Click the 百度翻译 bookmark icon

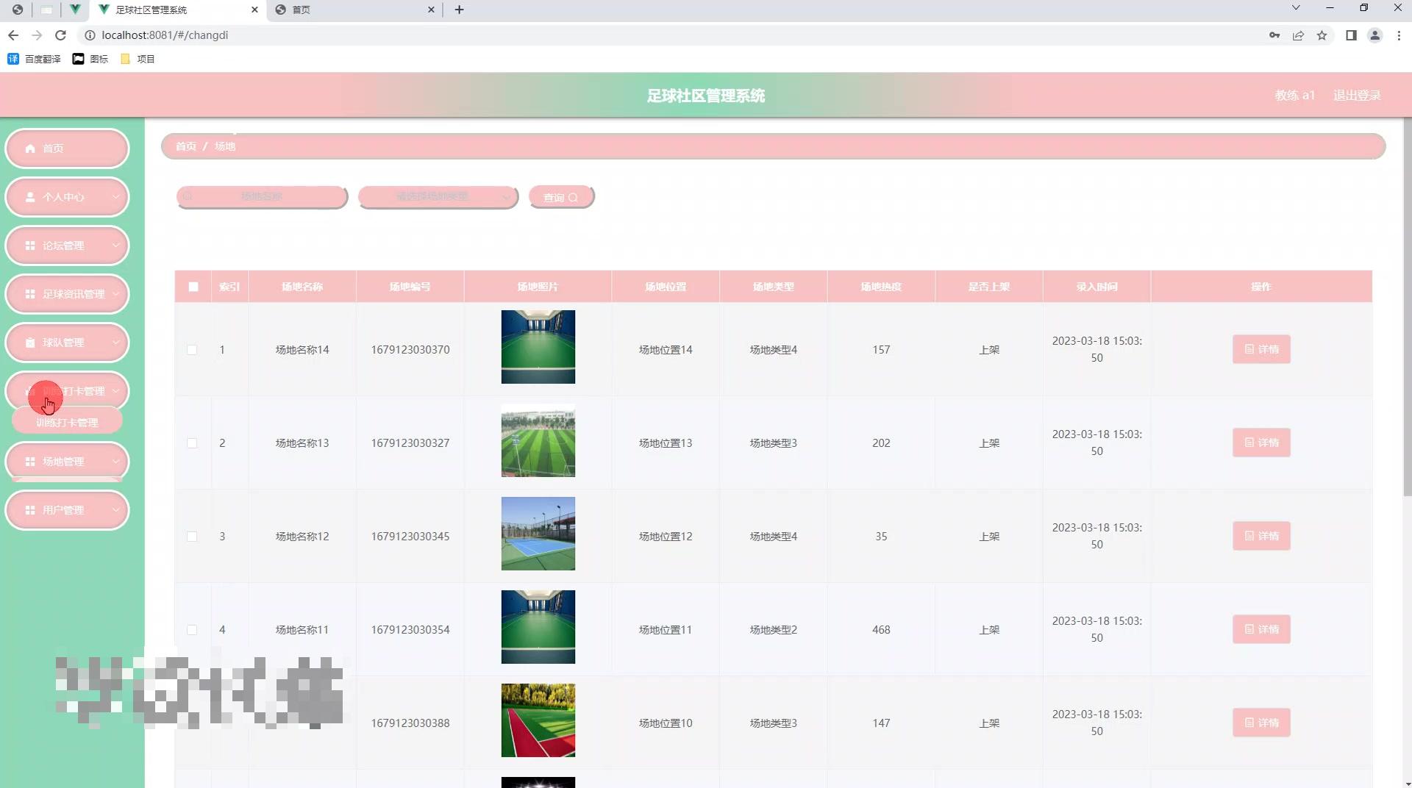[13, 58]
